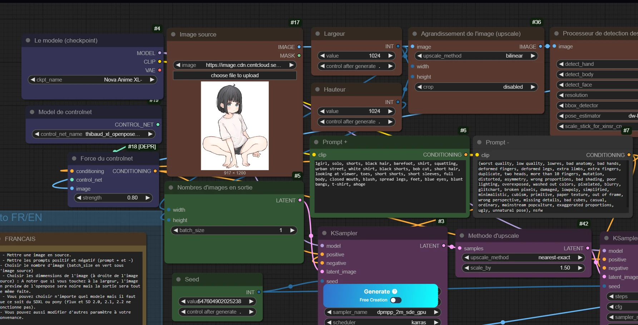Increase controlnet strength with right arrow

[148, 198]
